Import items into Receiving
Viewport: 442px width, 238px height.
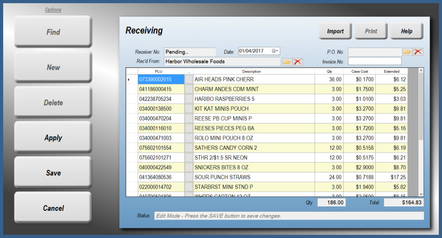[335, 31]
